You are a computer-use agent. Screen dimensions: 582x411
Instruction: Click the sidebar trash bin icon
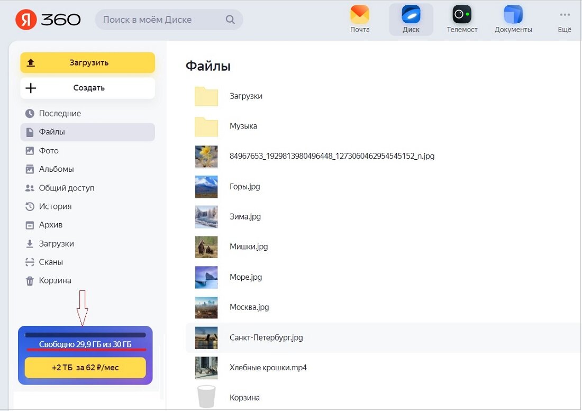(30, 281)
